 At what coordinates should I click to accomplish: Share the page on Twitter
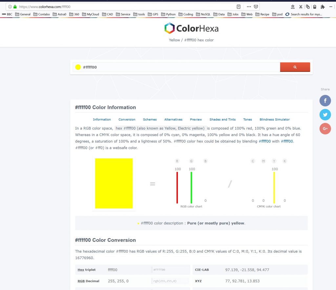pos(325,115)
